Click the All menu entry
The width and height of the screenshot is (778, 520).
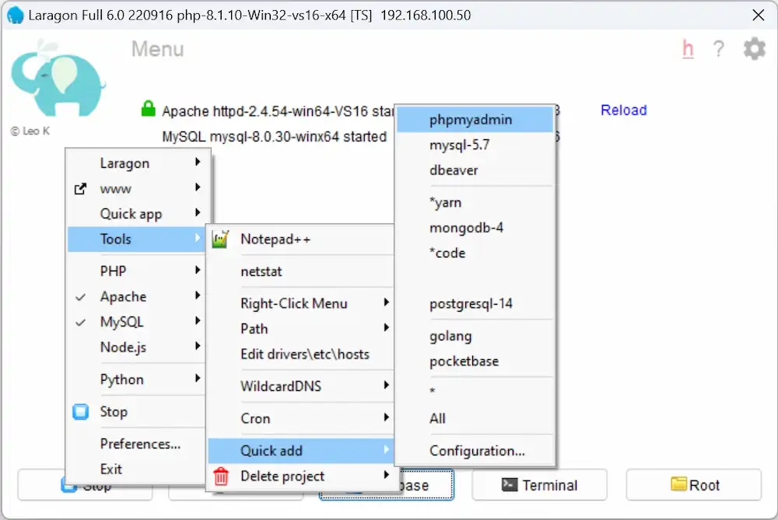click(475, 418)
